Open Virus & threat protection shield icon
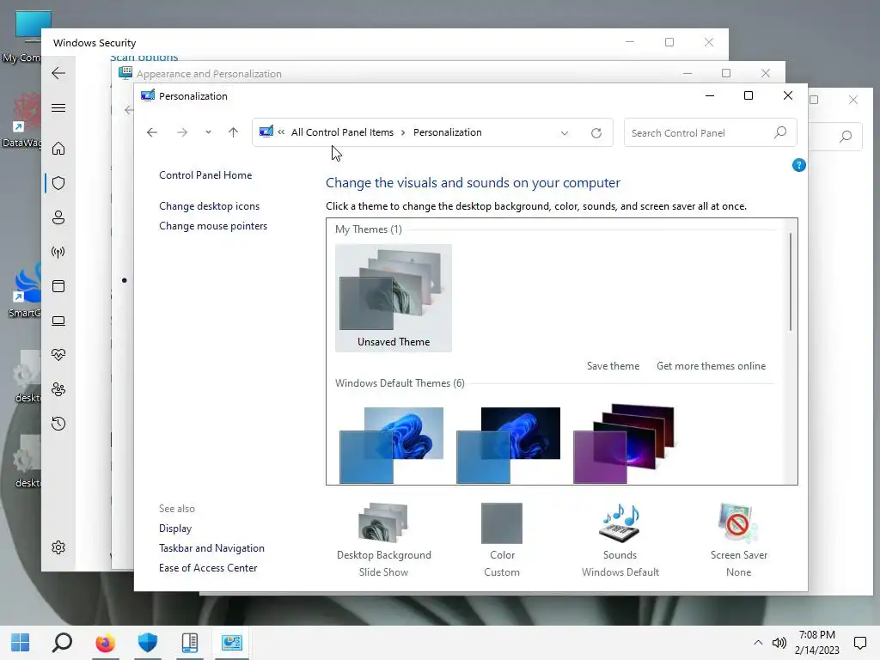The height and width of the screenshot is (660, 880). (58, 183)
